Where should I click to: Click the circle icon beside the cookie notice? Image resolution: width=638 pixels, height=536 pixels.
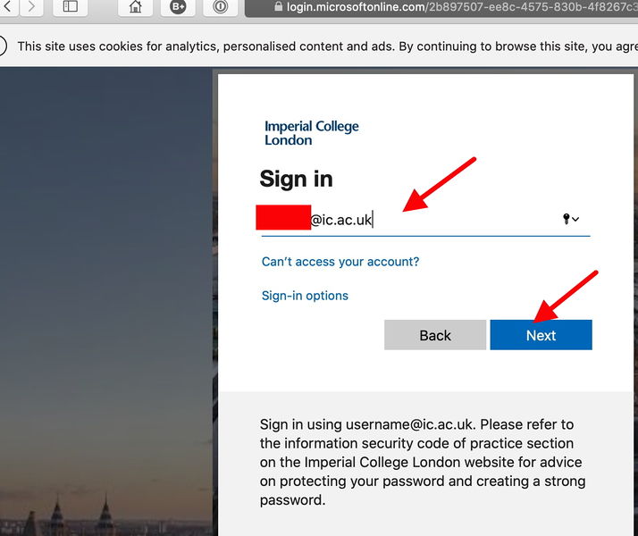[3, 46]
